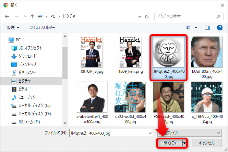Click the 開く(O) button
The width and height of the screenshot is (228, 152).
tap(170, 143)
